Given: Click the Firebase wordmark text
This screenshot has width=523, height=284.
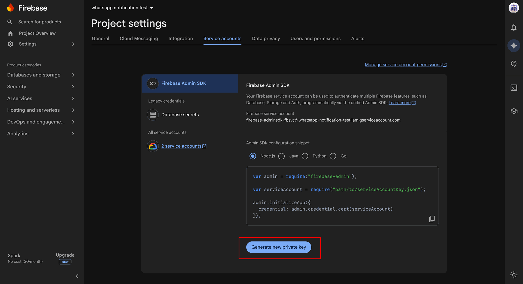Looking at the screenshot, I should tap(33, 8).
